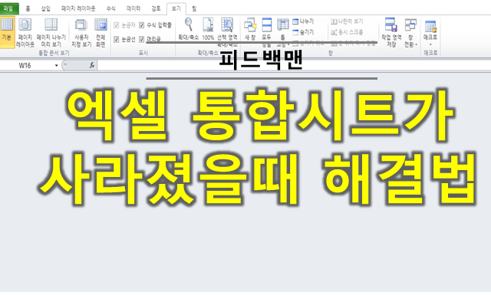Click 모두 정렬 (Arrange All)

pos(266,32)
